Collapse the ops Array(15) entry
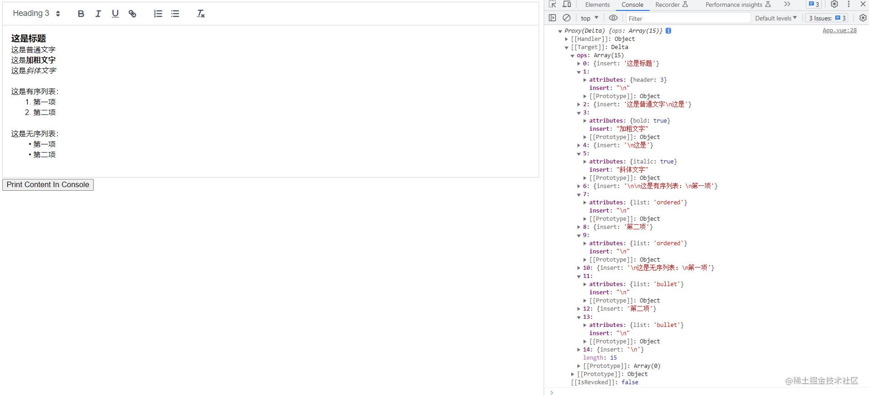 [x=572, y=55]
